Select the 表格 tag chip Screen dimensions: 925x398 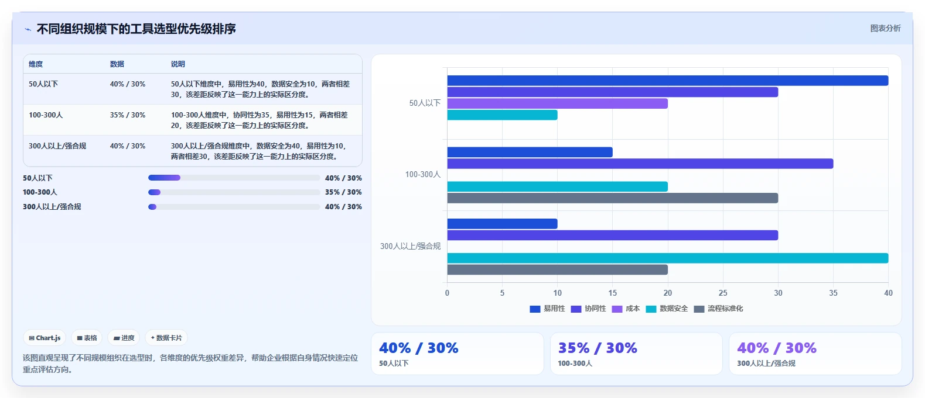pos(87,338)
